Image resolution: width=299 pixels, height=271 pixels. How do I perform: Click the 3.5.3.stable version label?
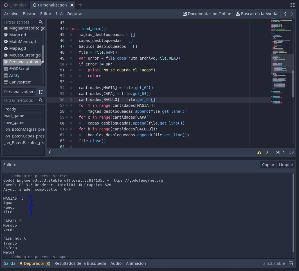tap(274, 263)
